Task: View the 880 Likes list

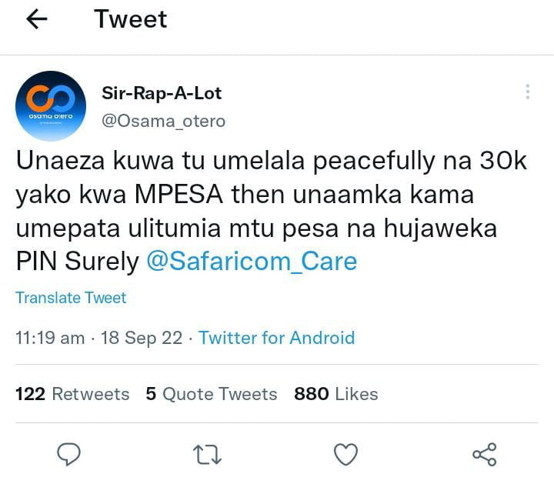Action: (x=336, y=394)
